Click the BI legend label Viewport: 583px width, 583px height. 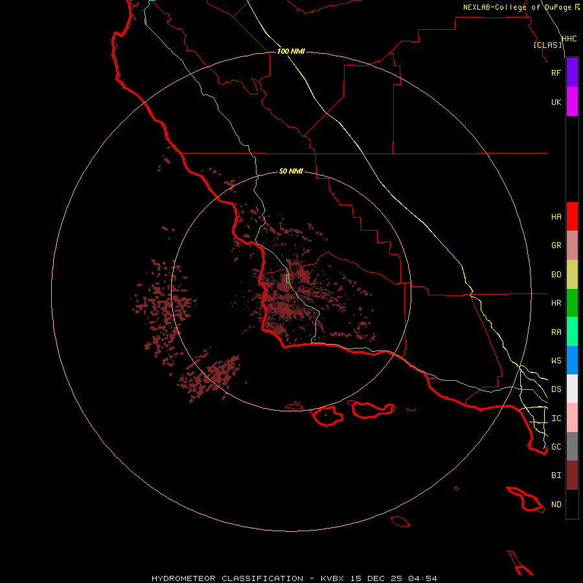pyautogui.click(x=556, y=475)
